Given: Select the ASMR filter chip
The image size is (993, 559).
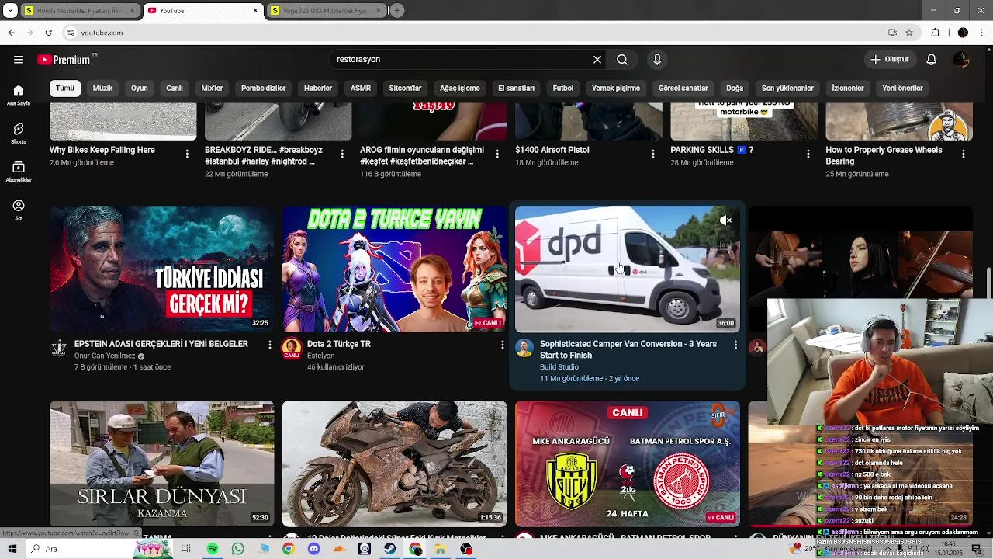Looking at the screenshot, I should [x=361, y=89].
